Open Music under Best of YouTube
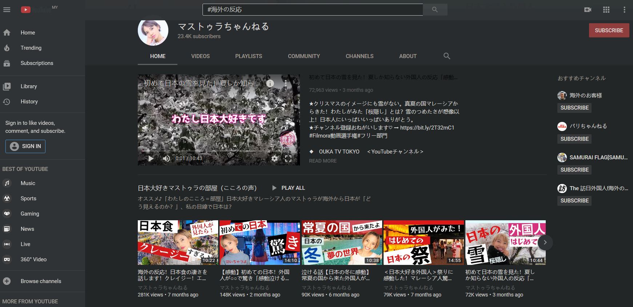Viewport: 633px width, 307px height. tap(43, 183)
